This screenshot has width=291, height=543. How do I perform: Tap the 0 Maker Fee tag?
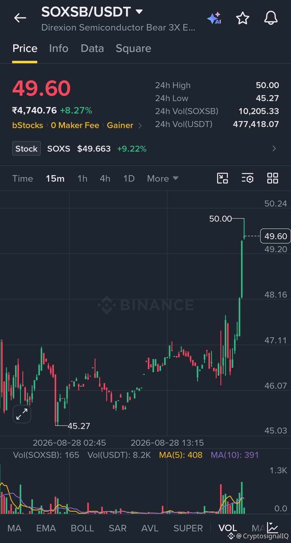(x=75, y=125)
